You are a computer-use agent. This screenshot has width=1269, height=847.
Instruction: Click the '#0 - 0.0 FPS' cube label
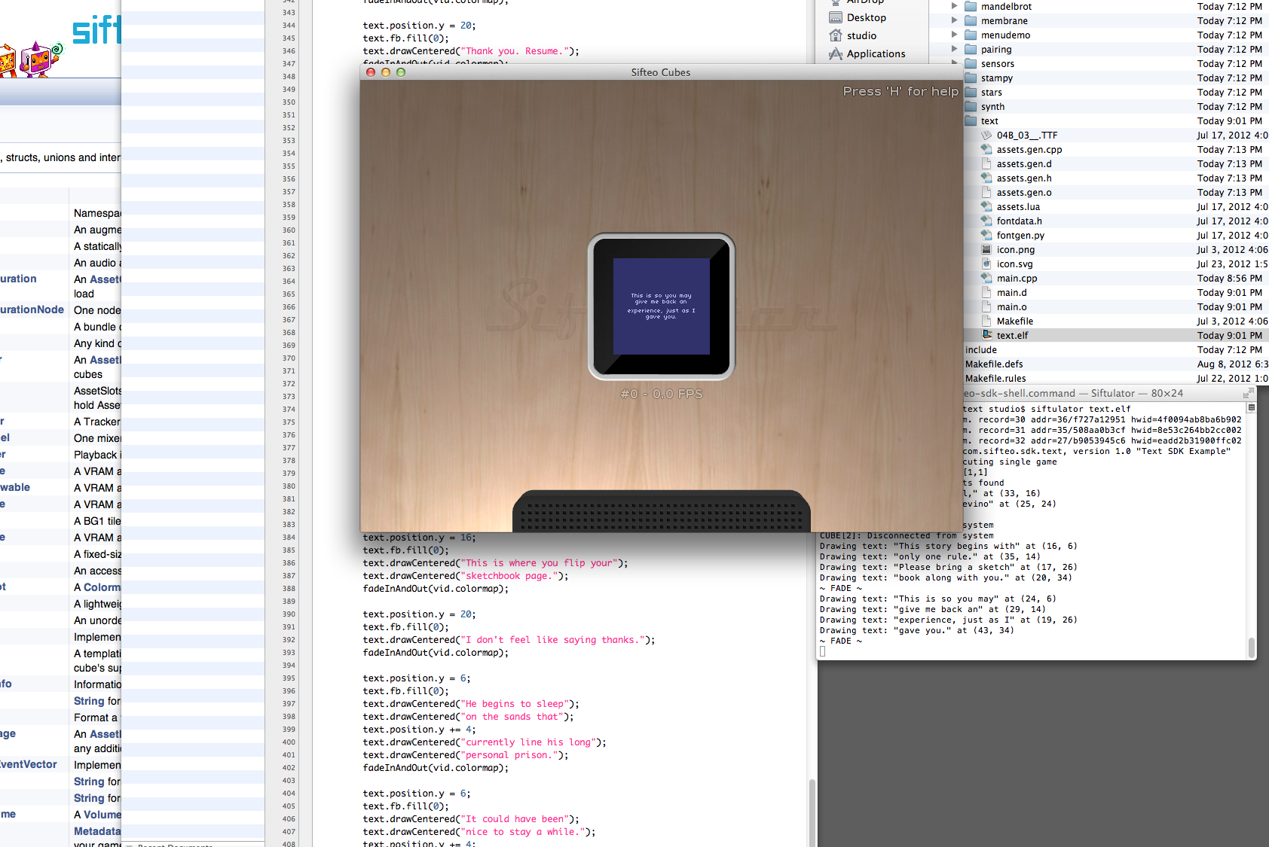point(662,394)
